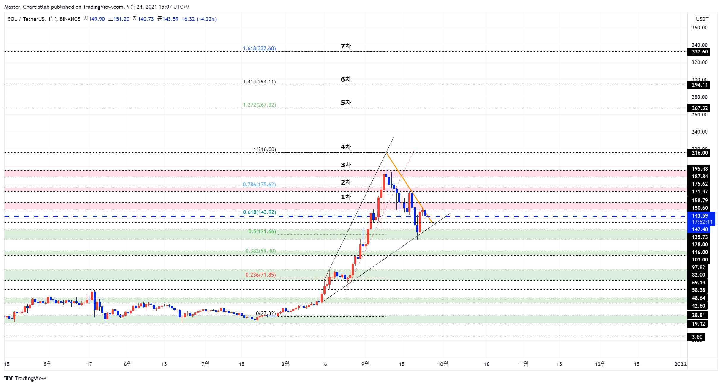Click the 1.618(332.60) Fibonacci label

(x=259, y=48)
